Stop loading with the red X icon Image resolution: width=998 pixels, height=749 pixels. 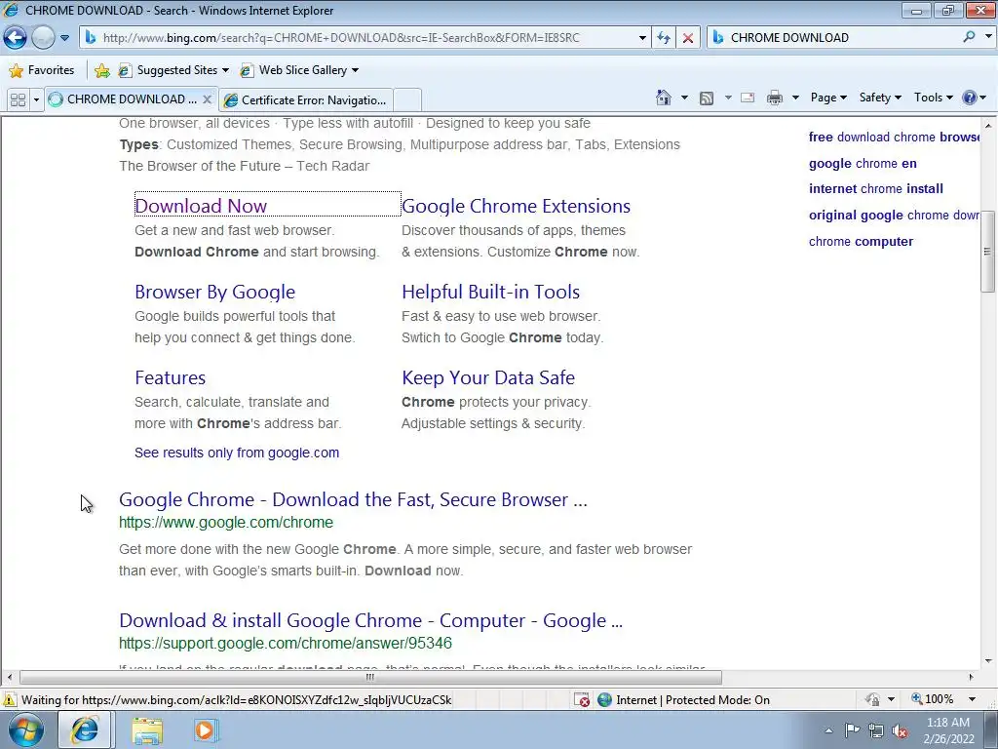click(x=688, y=38)
